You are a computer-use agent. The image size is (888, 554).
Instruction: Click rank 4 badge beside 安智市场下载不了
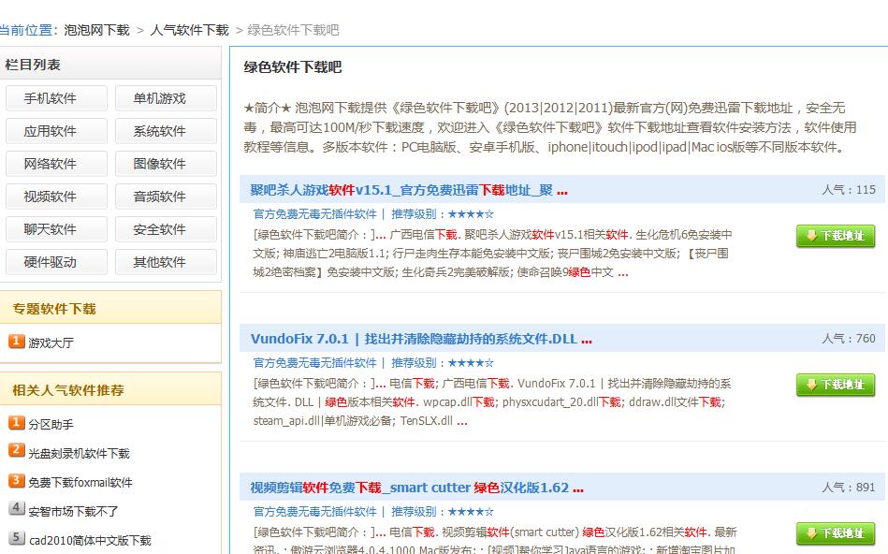[x=17, y=508]
